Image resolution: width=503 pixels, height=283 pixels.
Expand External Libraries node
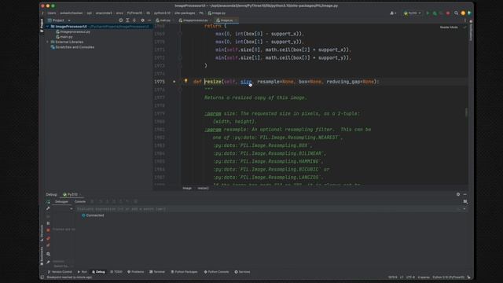coord(47,42)
